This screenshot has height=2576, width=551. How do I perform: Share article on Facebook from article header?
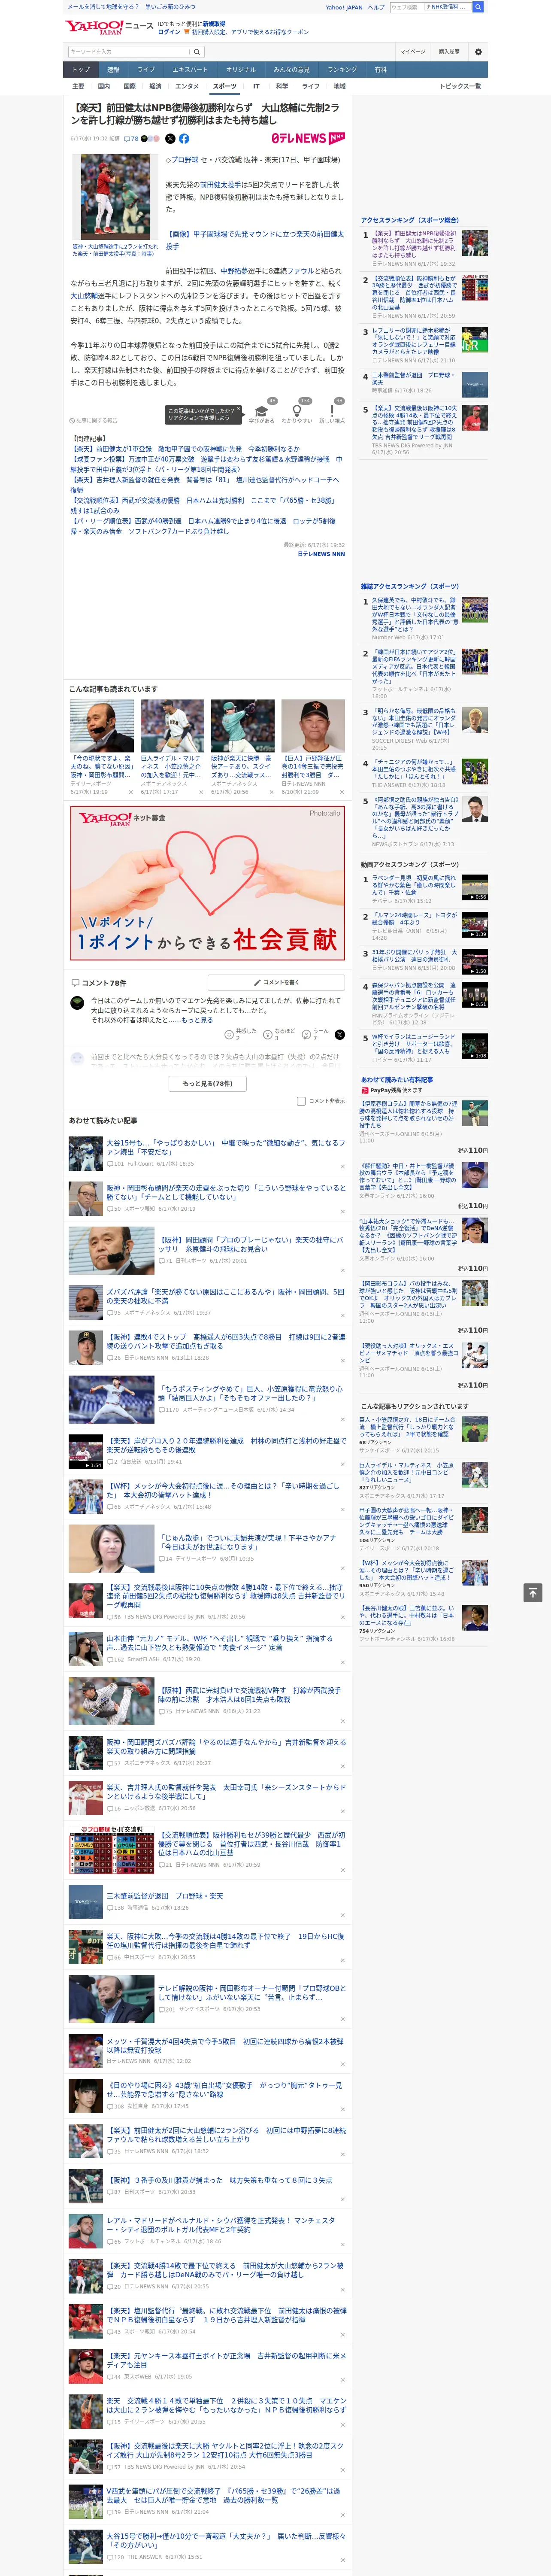point(184,139)
